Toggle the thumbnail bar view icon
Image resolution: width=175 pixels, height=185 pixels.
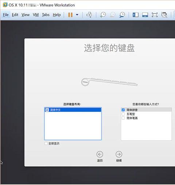pyautogui.click(x=145, y=15)
